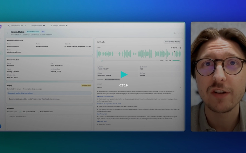Go back using the arrow beside Inquiry Details

pyautogui.click(x=7, y=33)
